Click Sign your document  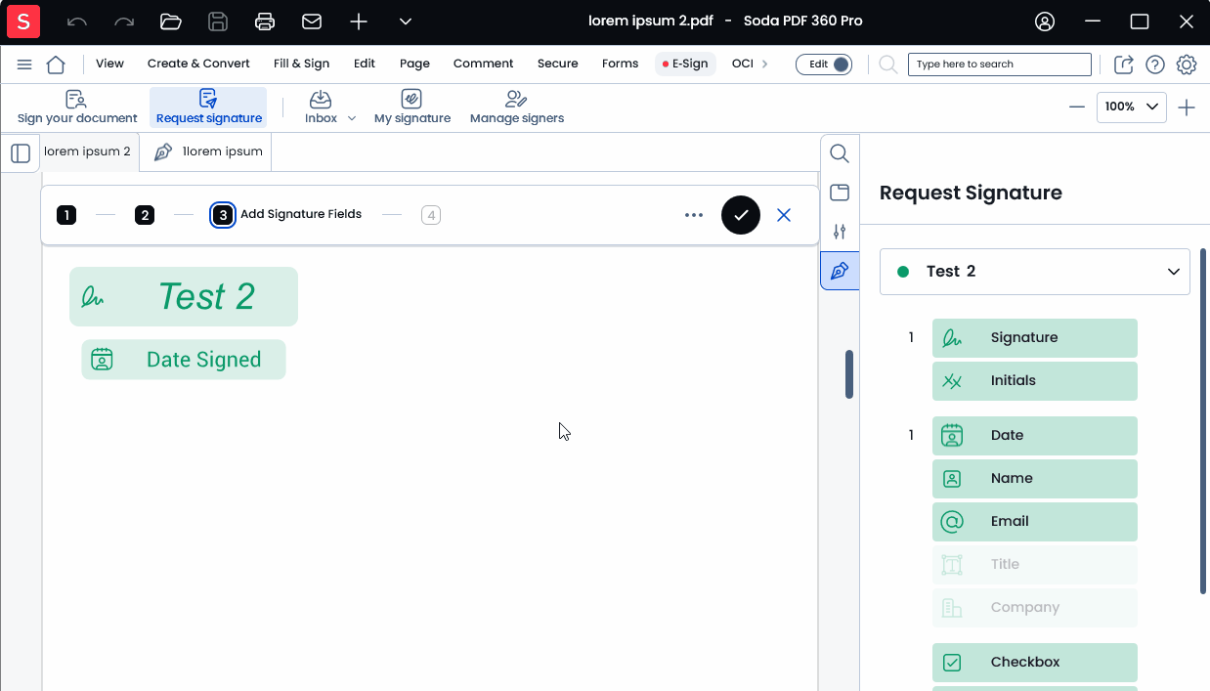[77, 108]
